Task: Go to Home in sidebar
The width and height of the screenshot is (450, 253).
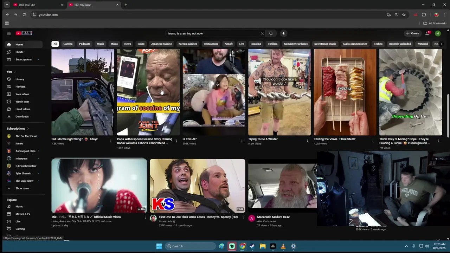Action: pos(23,45)
